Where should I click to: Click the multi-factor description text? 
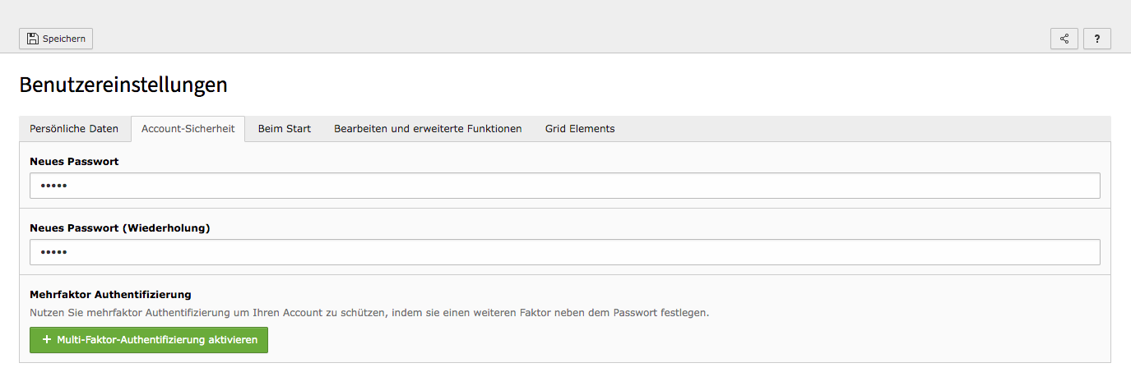[x=369, y=313]
